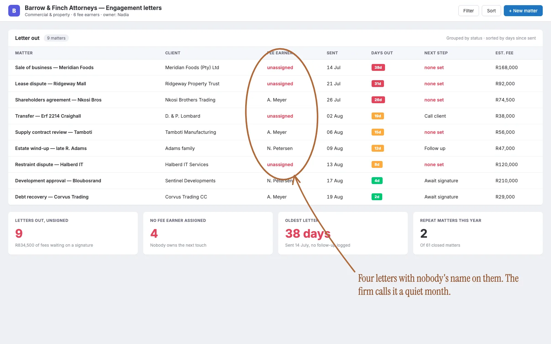Screen dimensions: 551x344
Task: Sort by the EST. FEE column header
Action: coord(504,53)
